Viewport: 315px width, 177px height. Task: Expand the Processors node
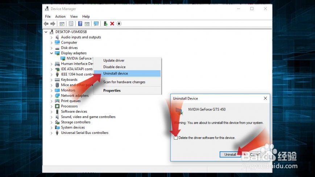click(x=51, y=106)
